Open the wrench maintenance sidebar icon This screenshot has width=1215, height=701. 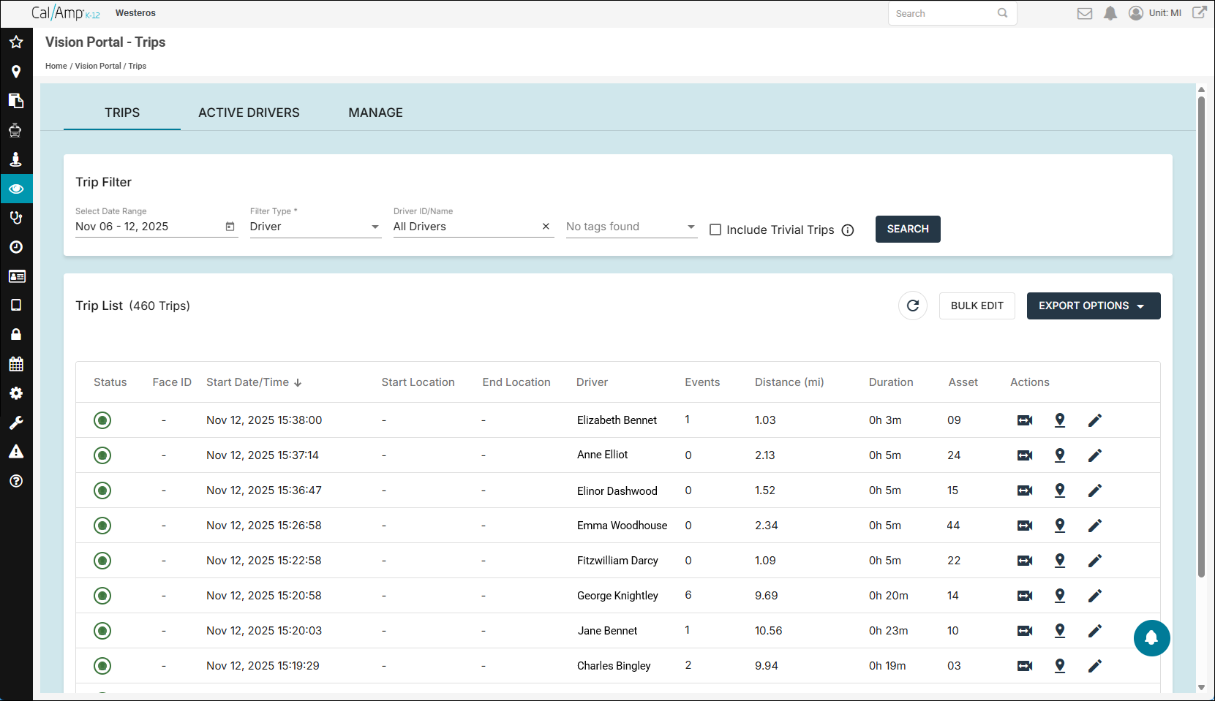click(16, 423)
